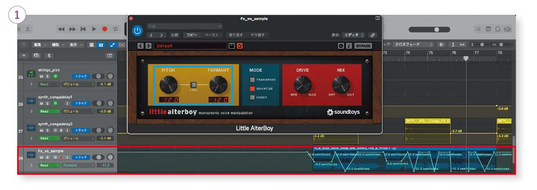
Task: Click the Default preset name field
Action: [x=190, y=46]
